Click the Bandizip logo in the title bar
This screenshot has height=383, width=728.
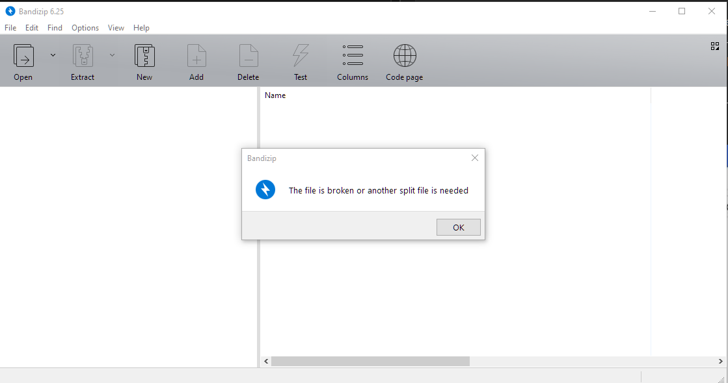click(x=10, y=11)
